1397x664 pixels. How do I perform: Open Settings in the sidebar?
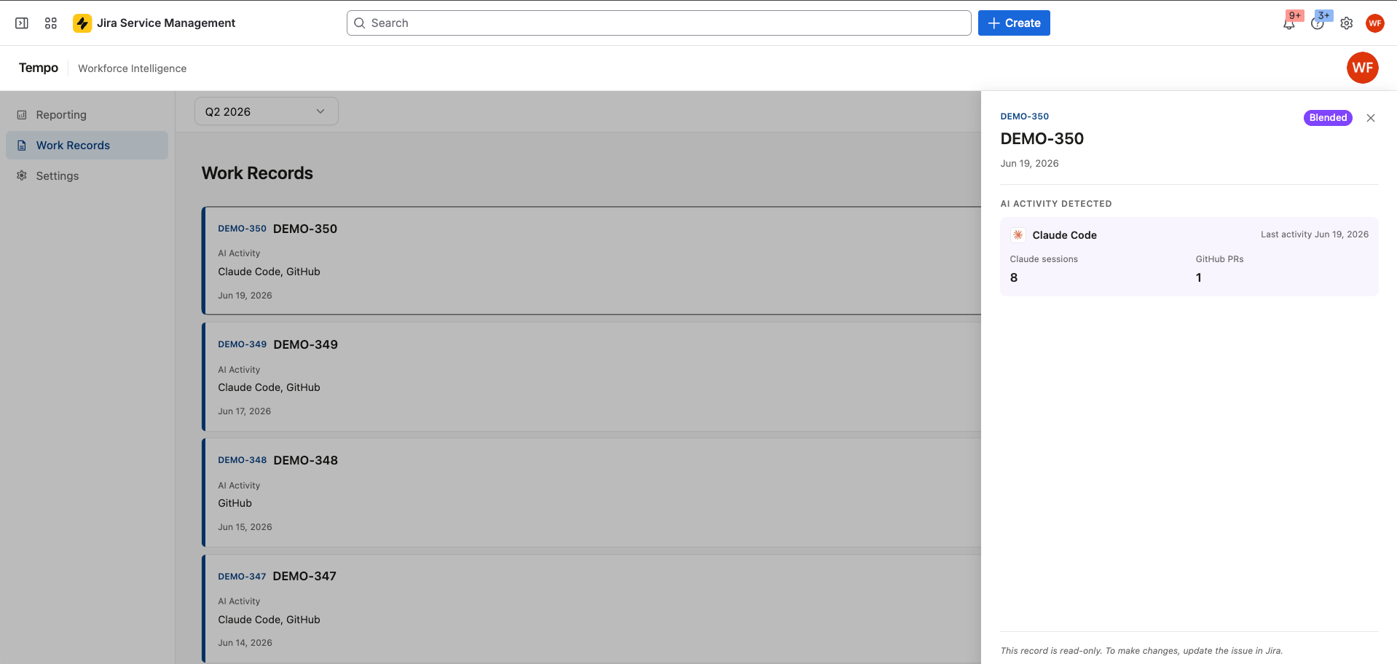pyautogui.click(x=87, y=175)
